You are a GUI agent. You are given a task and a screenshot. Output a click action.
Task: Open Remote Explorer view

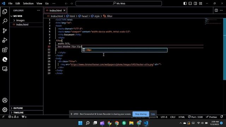point(5,69)
